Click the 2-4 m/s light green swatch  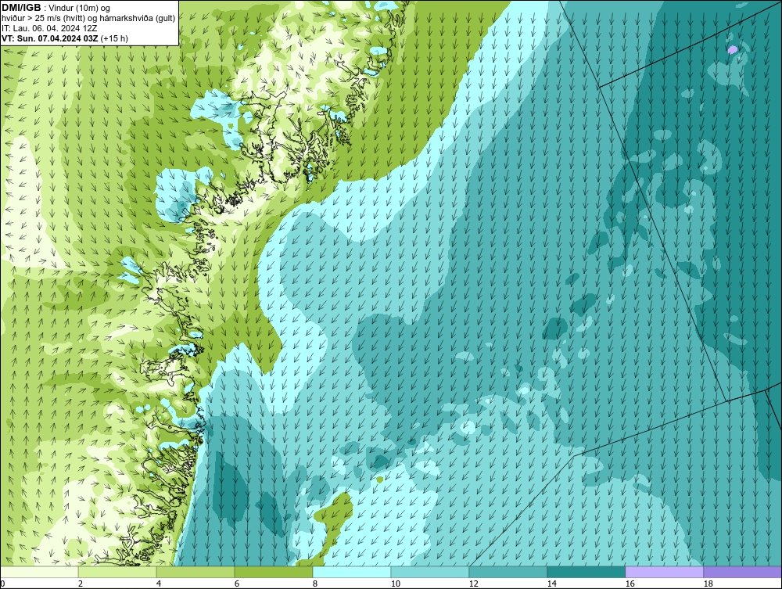click(117, 572)
